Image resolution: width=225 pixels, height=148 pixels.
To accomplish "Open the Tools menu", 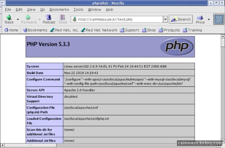I will coord(78,10).
